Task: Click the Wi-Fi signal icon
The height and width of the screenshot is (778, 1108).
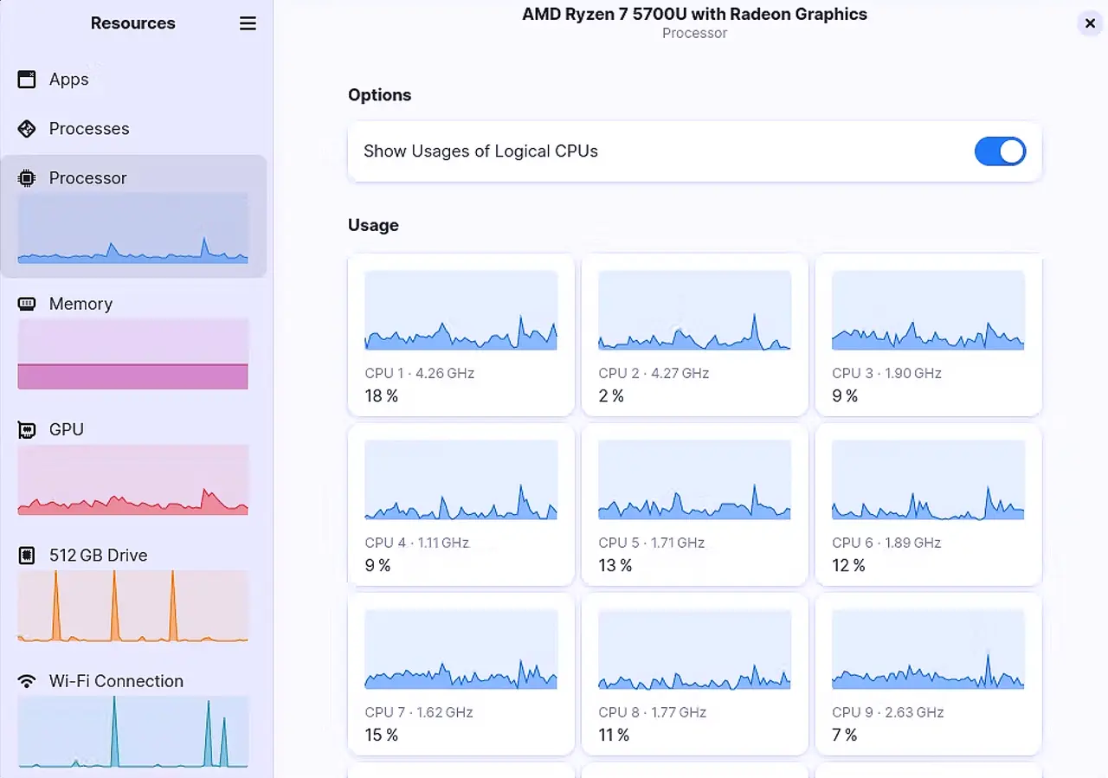Action: point(27,681)
